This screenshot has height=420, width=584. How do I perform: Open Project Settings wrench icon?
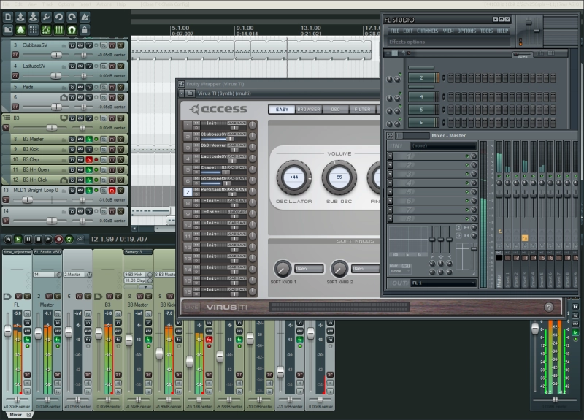[x=46, y=17]
